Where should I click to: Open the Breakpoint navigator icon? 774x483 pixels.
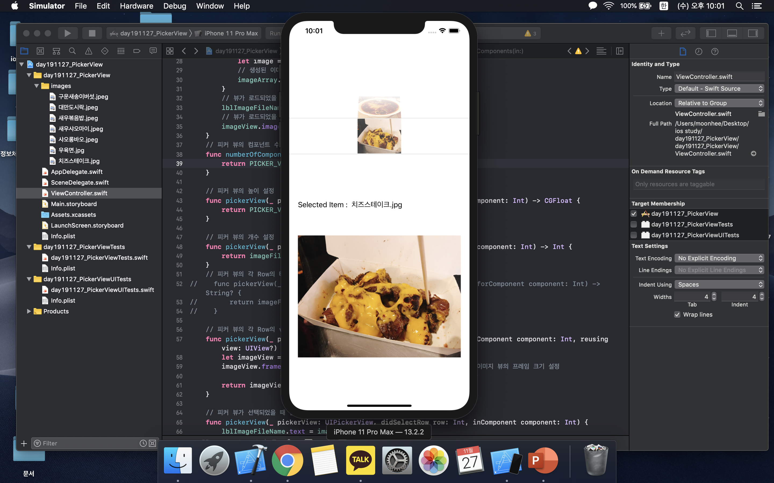[137, 51]
